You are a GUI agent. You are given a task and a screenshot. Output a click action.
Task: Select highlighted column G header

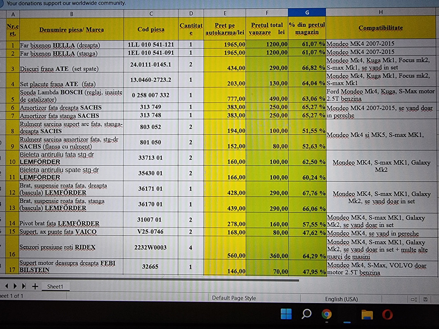tap(307, 12)
